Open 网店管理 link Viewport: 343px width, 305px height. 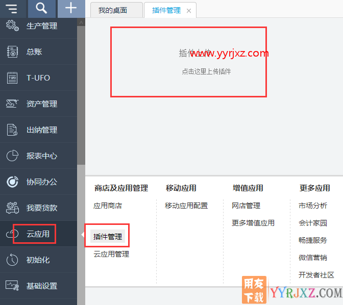pyautogui.click(x=246, y=206)
